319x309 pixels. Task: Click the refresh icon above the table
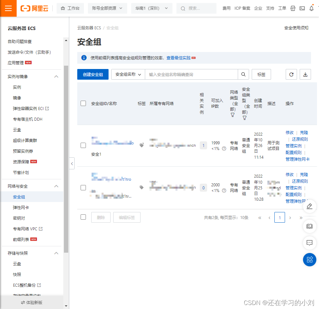tap(291, 75)
